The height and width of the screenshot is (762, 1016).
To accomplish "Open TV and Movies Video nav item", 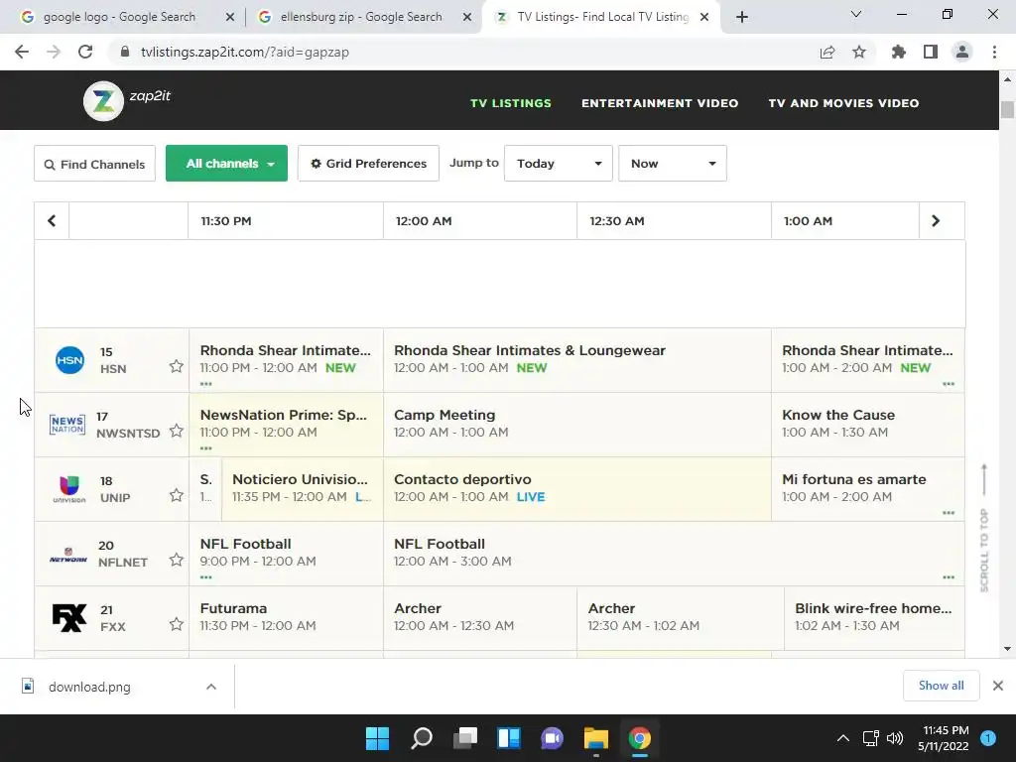I will (x=843, y=103).
